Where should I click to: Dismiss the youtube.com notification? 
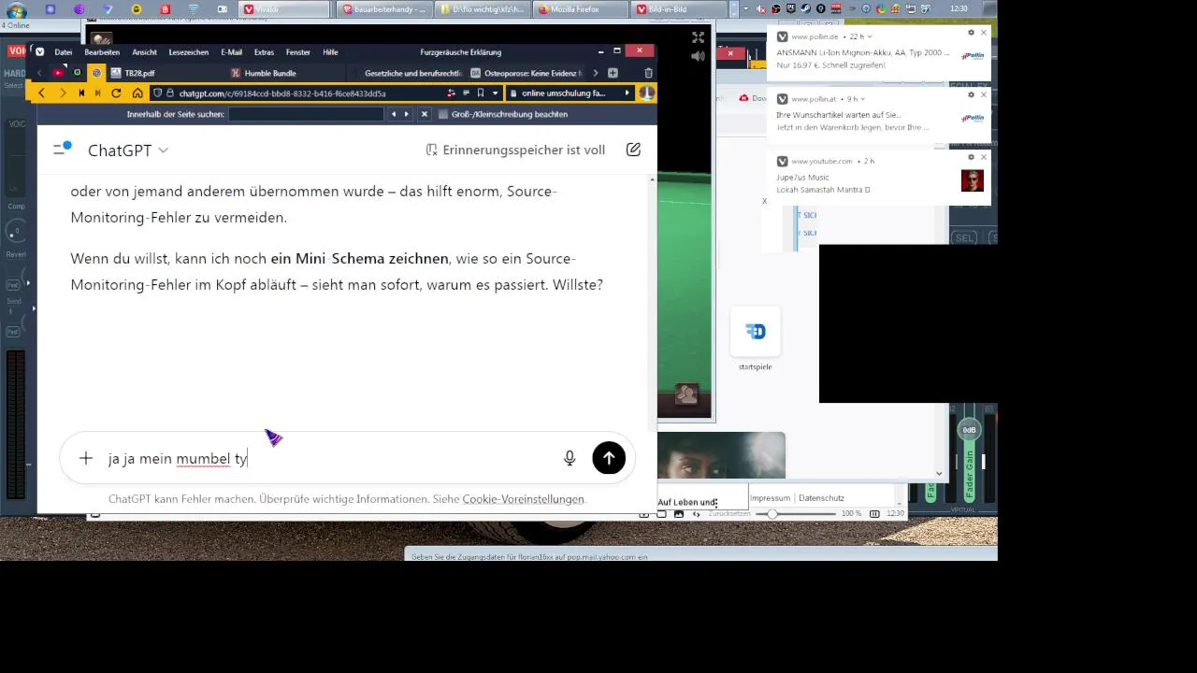click(983, 157)
